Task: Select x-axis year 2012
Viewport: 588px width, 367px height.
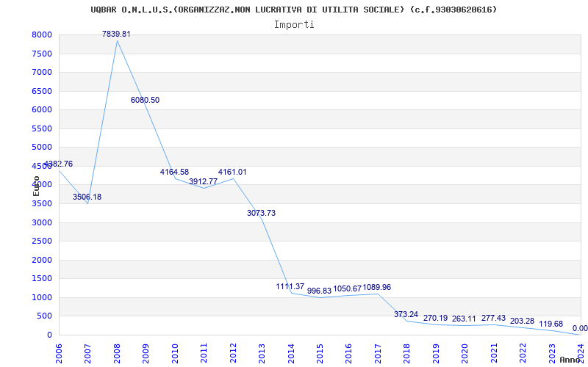Action: pyautogui.click(x=233, y=353)
